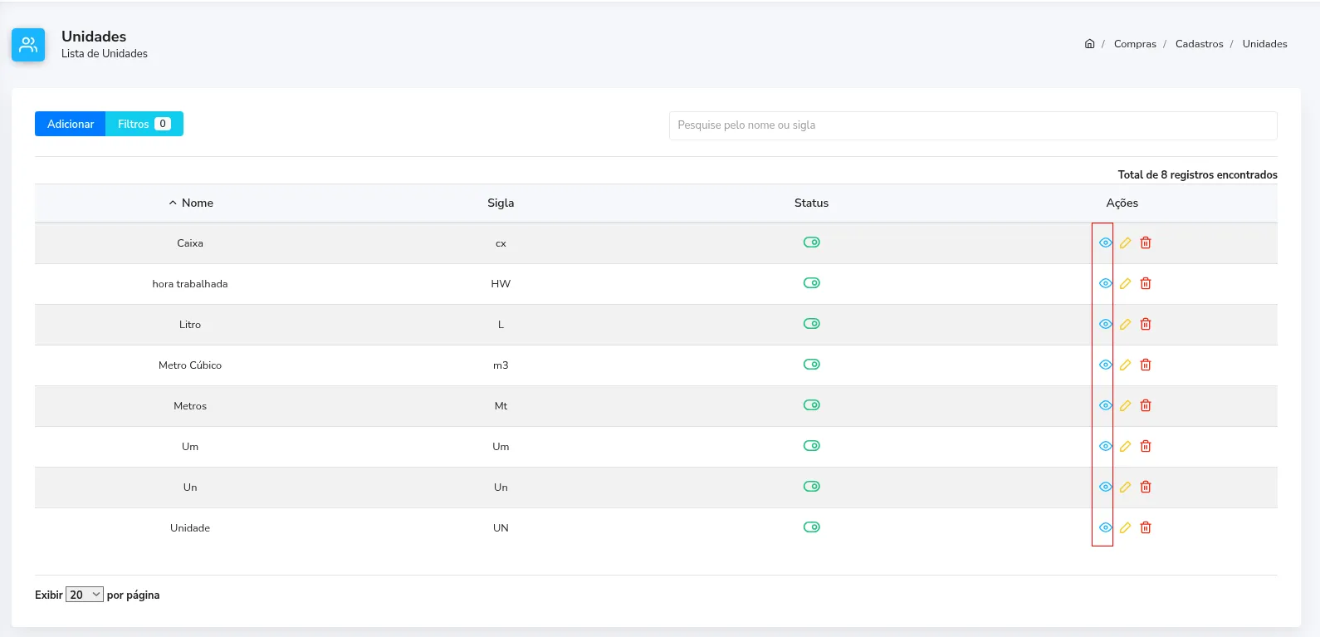Viewport: 1320px width, 637px height.
Task: Switch off Metro Cúbico status
Action: (x=811, y=365)
